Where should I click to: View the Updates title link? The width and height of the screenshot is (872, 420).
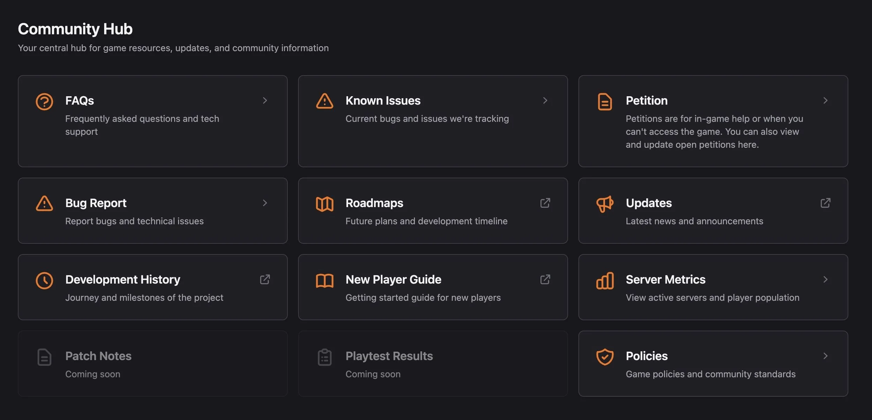click(x=648, y=203)
